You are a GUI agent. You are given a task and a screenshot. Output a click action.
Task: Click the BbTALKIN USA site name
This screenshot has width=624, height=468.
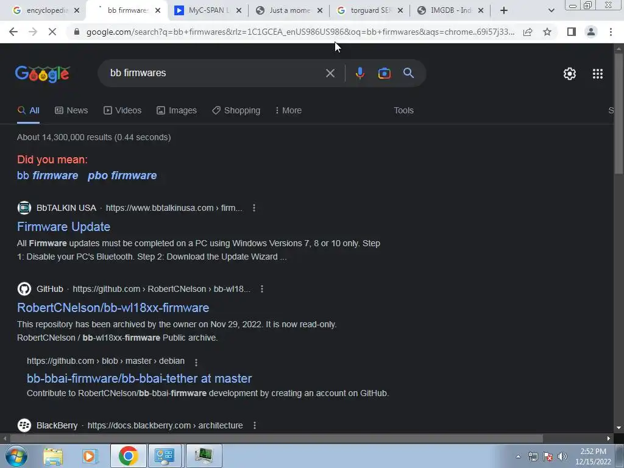(x=66, y=208)
